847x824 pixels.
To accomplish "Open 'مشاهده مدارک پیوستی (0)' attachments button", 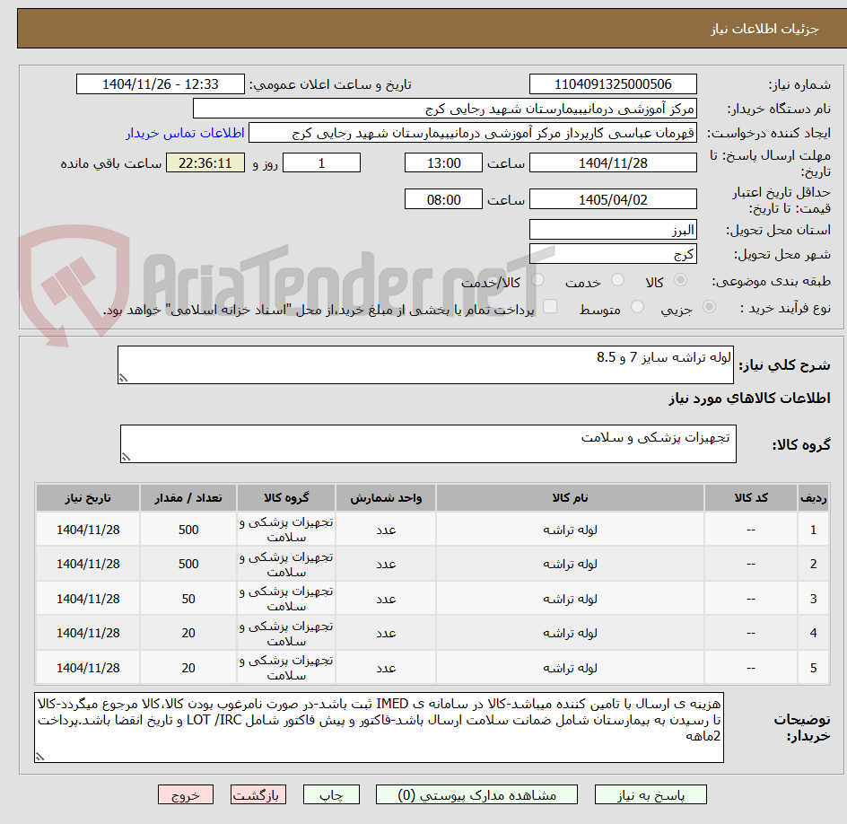I will point(476,794).
